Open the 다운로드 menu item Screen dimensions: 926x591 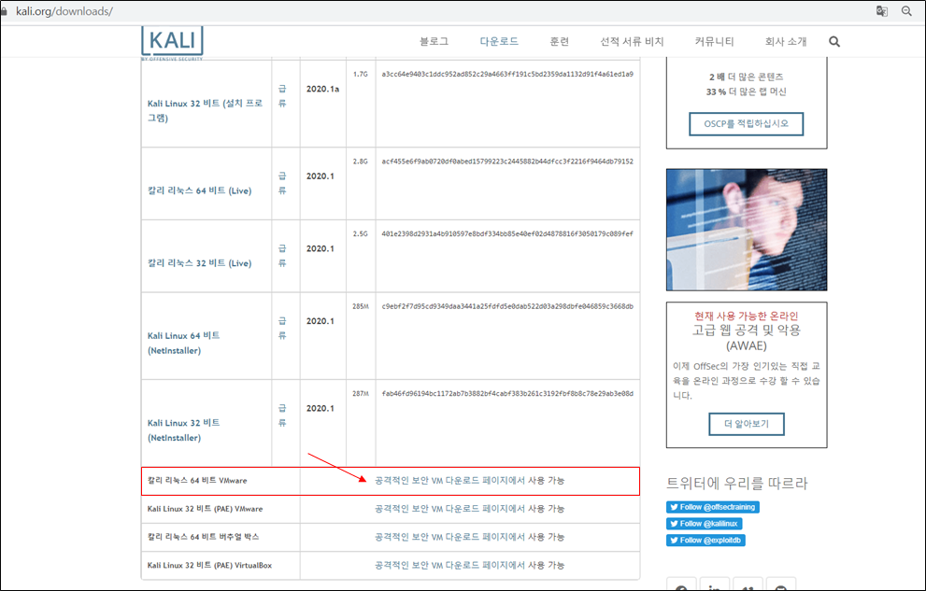[x=499, y=41]
